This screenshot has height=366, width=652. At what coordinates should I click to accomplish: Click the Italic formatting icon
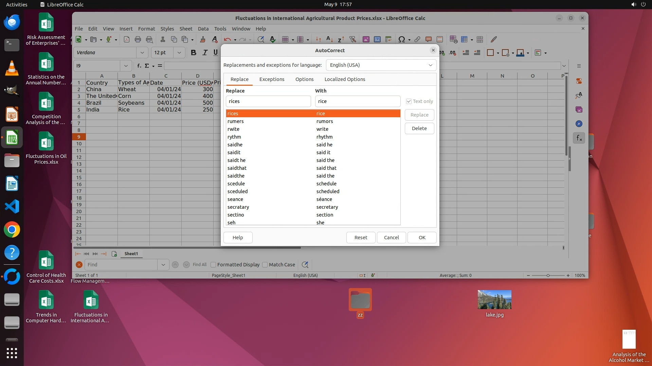point(205,53)
